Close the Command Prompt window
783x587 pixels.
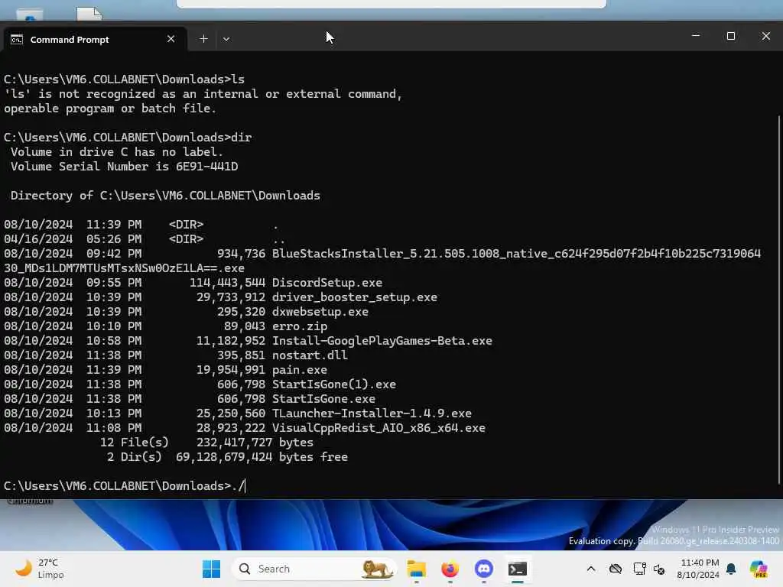coord(765,36)
